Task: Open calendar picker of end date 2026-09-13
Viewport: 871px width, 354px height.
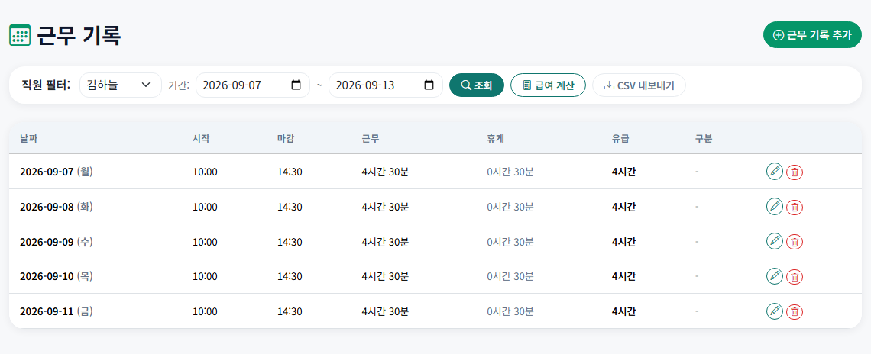Action: (x=429, y=85)
